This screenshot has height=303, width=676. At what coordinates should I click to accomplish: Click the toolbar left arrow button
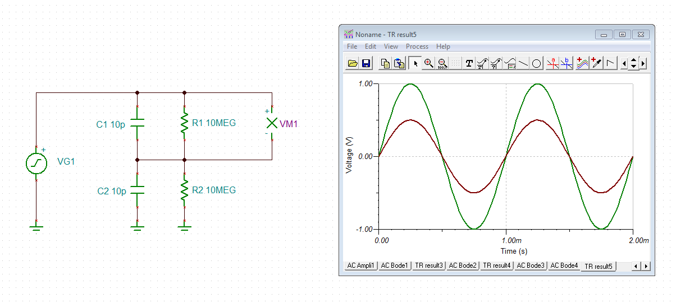point(624,63)
